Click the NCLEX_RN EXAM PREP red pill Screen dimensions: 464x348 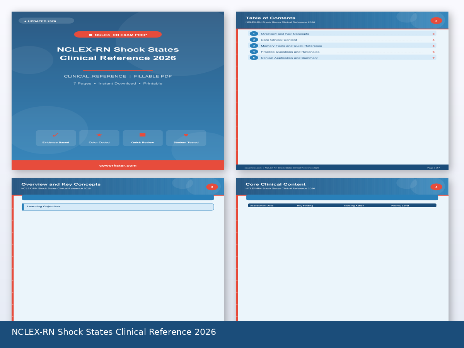[118, 35]
